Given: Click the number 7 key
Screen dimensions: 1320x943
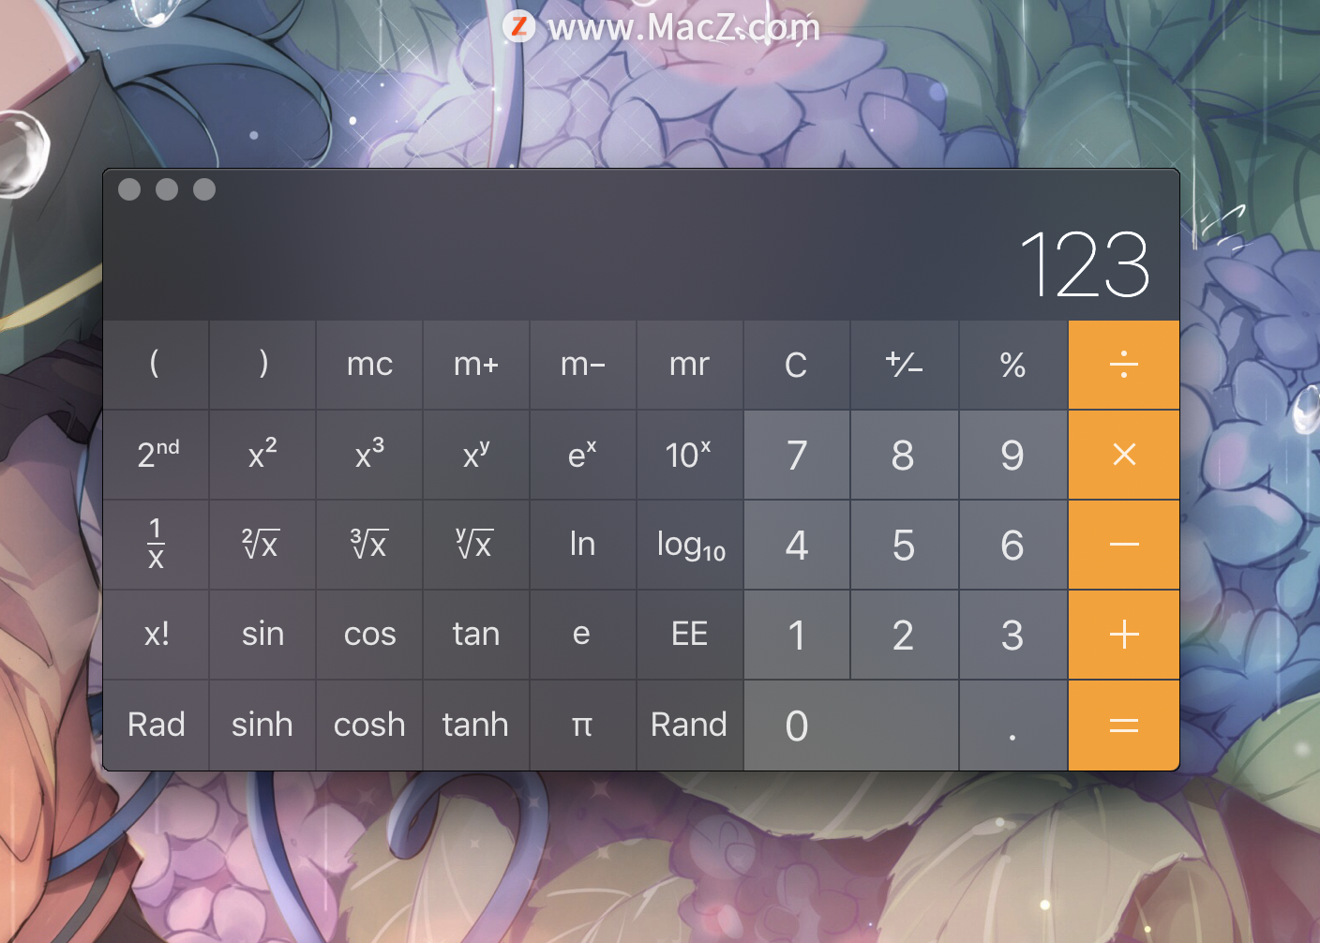Looking at the screenshot, I should coord(797,455).
